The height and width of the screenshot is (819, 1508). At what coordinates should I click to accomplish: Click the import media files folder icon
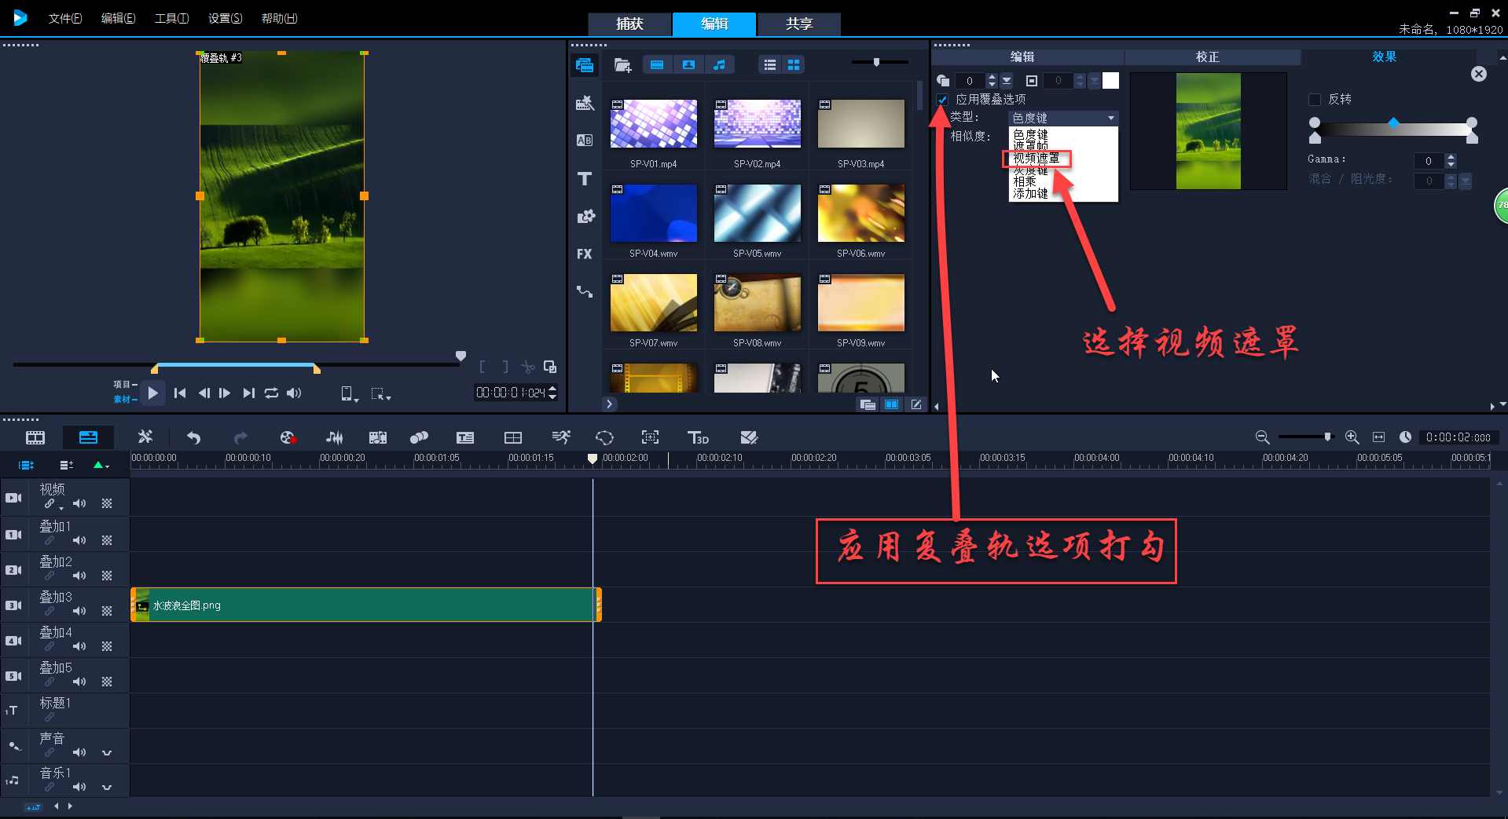[622, 65]
